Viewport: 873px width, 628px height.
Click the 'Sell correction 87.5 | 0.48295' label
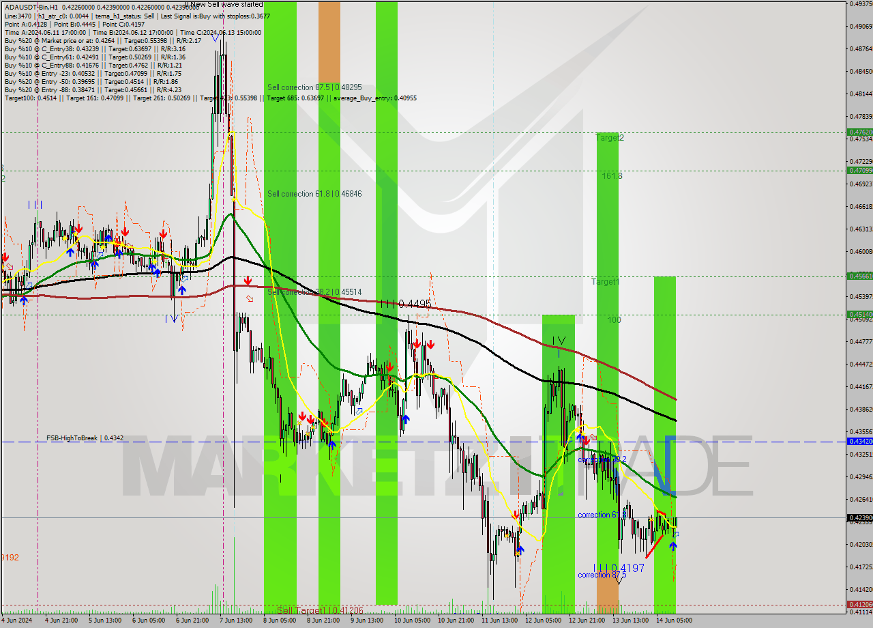pos(314,87)
